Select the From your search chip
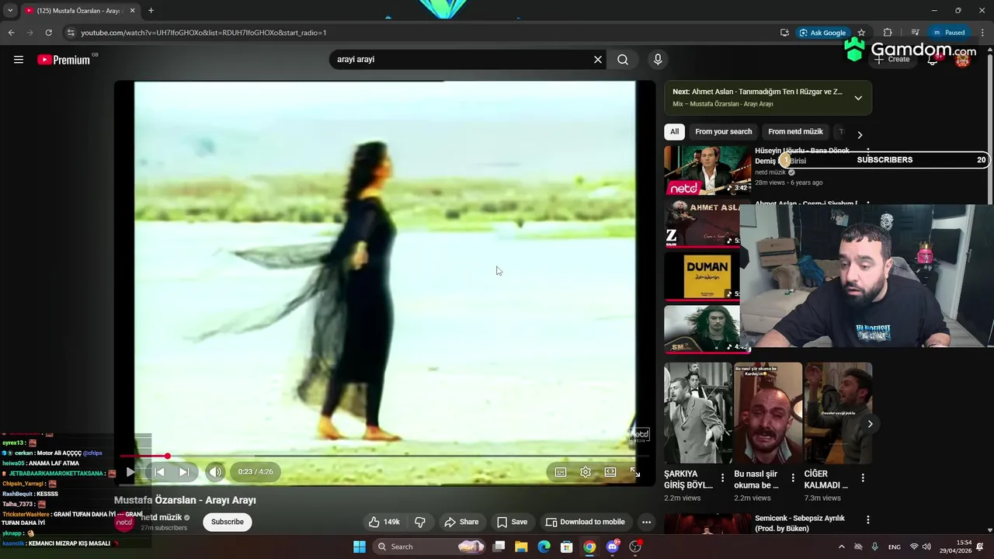 [724, 132]
